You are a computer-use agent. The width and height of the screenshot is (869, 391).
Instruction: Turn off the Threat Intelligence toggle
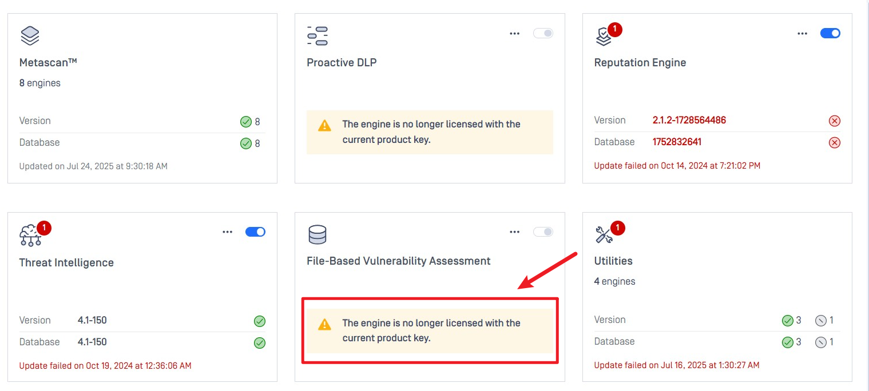[255, 232]
